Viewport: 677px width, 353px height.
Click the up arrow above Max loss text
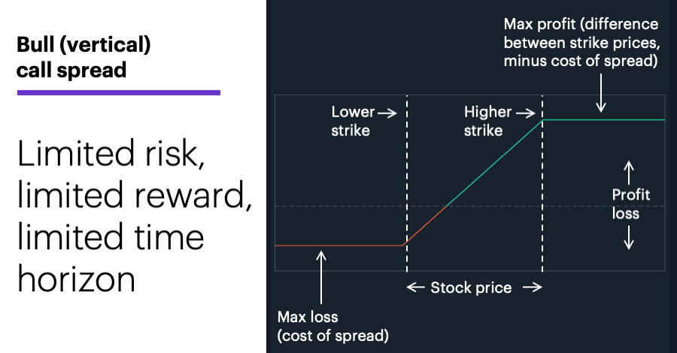(320, 278)
